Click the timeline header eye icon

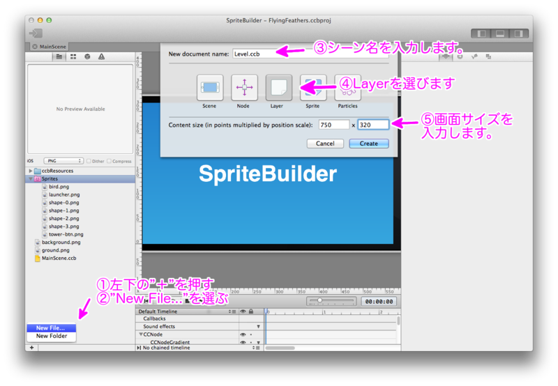point(243,311)
